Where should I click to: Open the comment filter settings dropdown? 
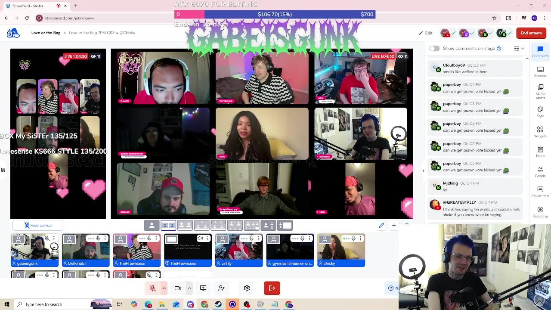pyautogui.click(x=519, y=49)
